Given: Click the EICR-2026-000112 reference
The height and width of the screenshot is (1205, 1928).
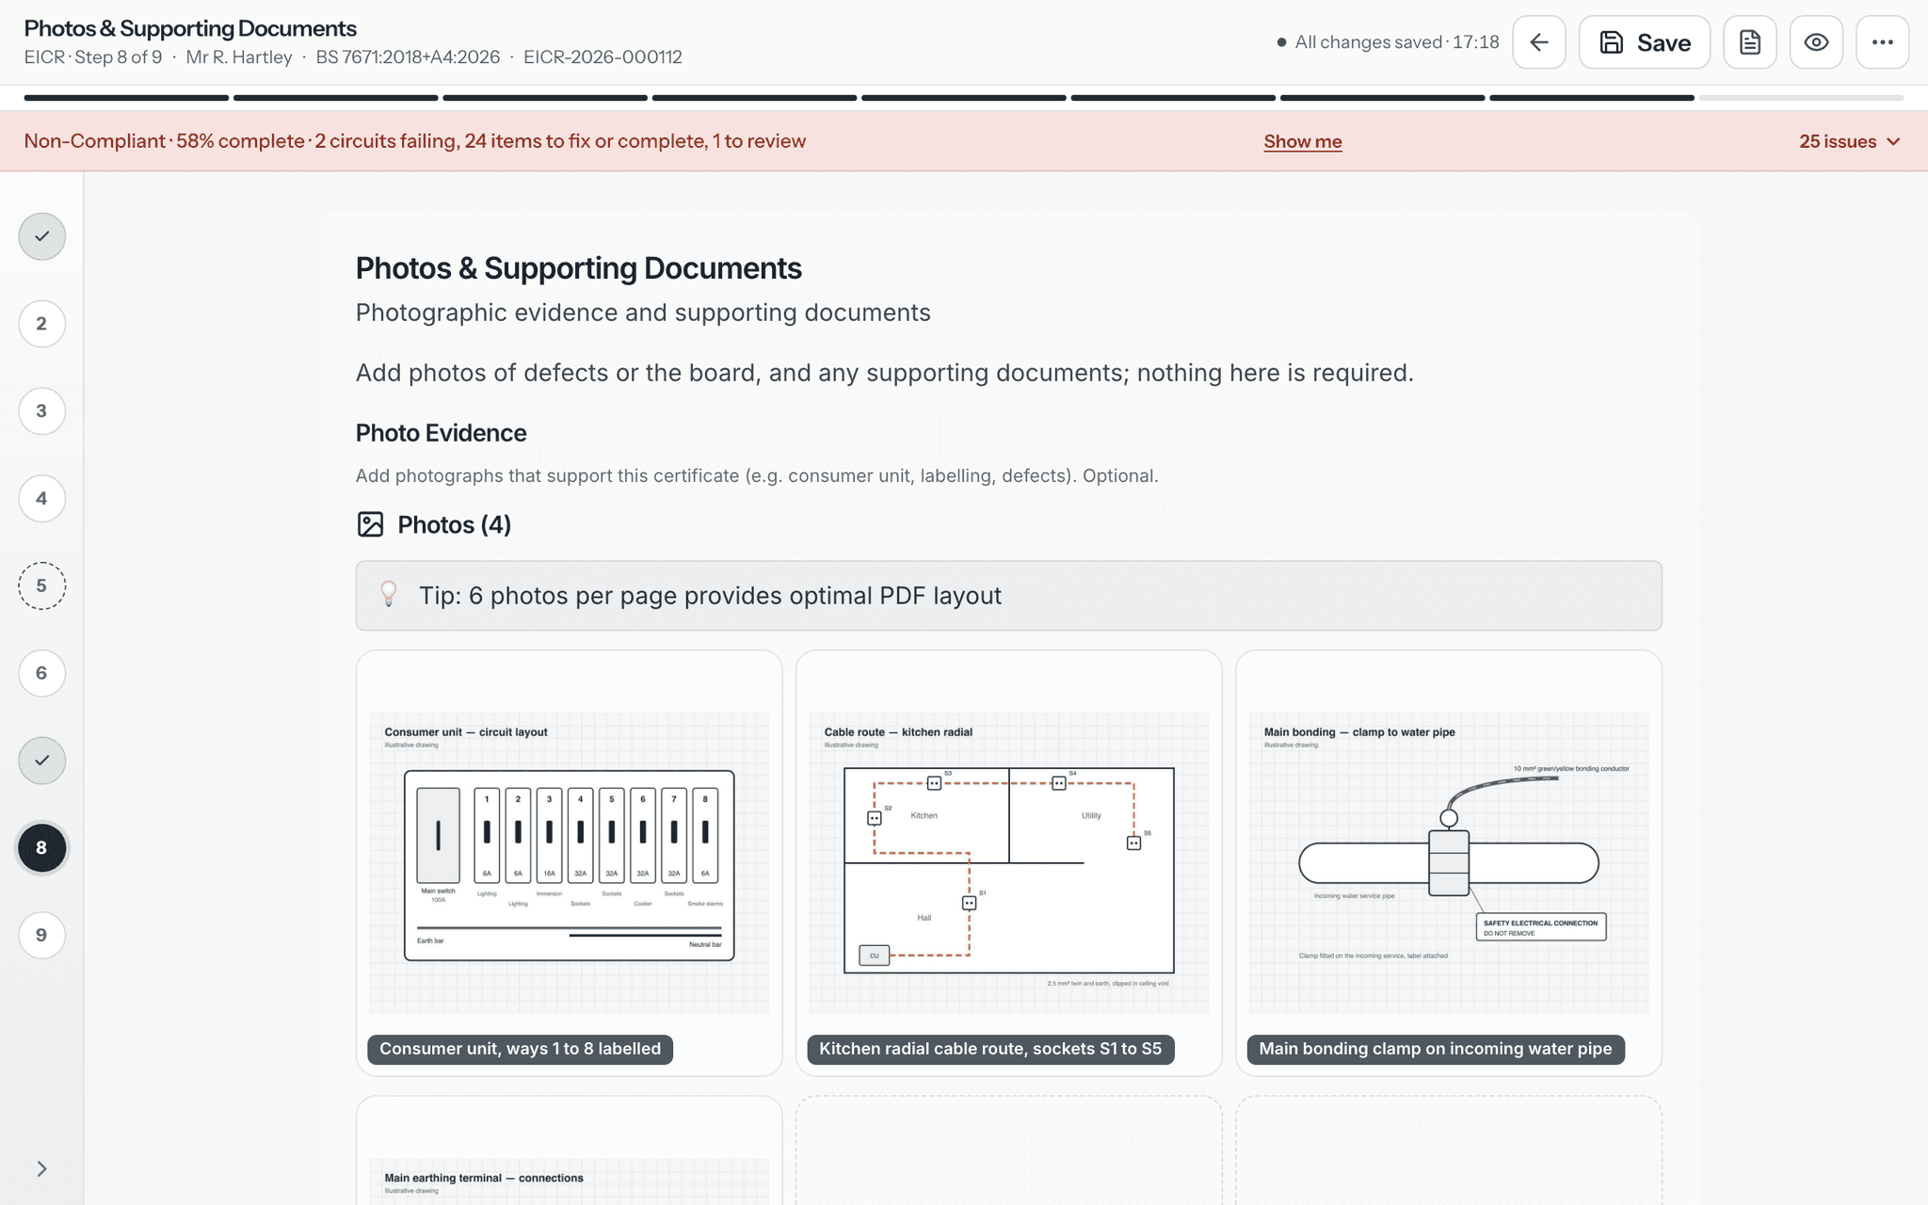Looking at the screenshot, I should (602, 57).
